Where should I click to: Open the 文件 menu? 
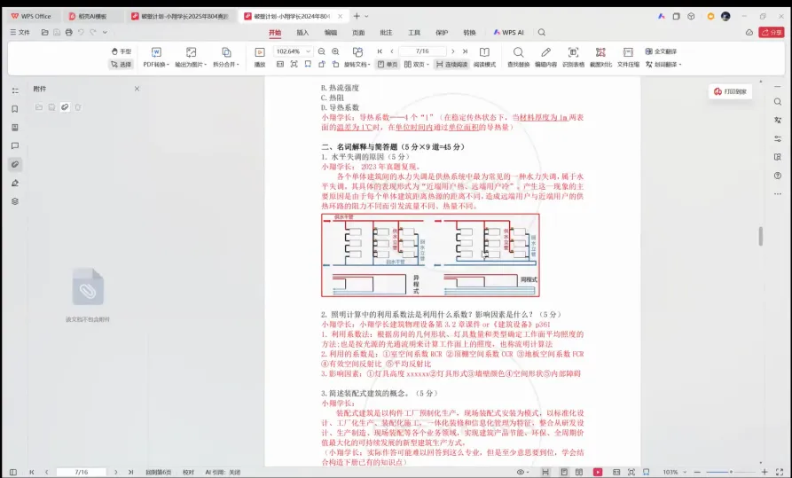tap(20, 32)
